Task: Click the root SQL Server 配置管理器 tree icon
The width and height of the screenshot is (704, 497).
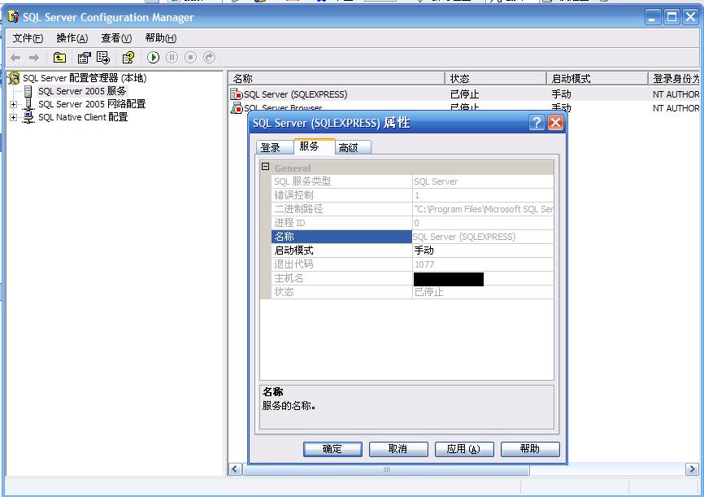Action: pos(14,78)
